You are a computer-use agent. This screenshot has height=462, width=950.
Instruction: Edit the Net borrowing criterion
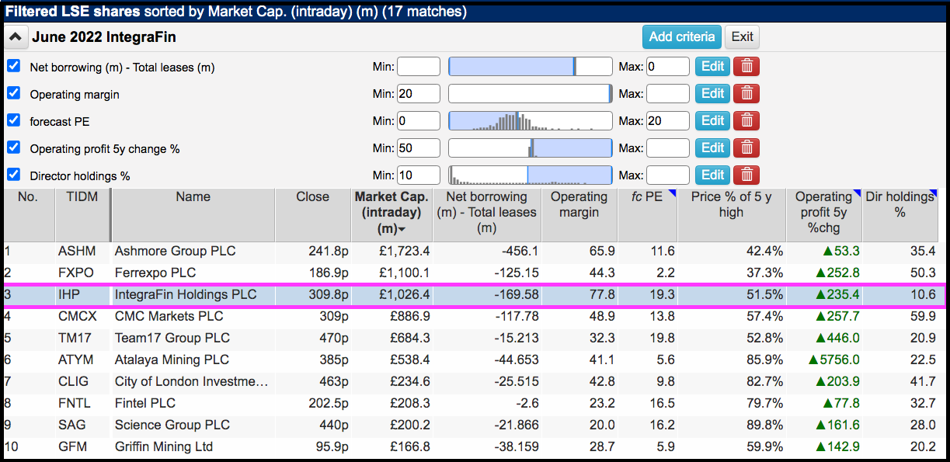(712, 66)
